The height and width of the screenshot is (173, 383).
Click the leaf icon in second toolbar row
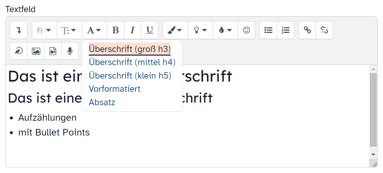point(19,51)
